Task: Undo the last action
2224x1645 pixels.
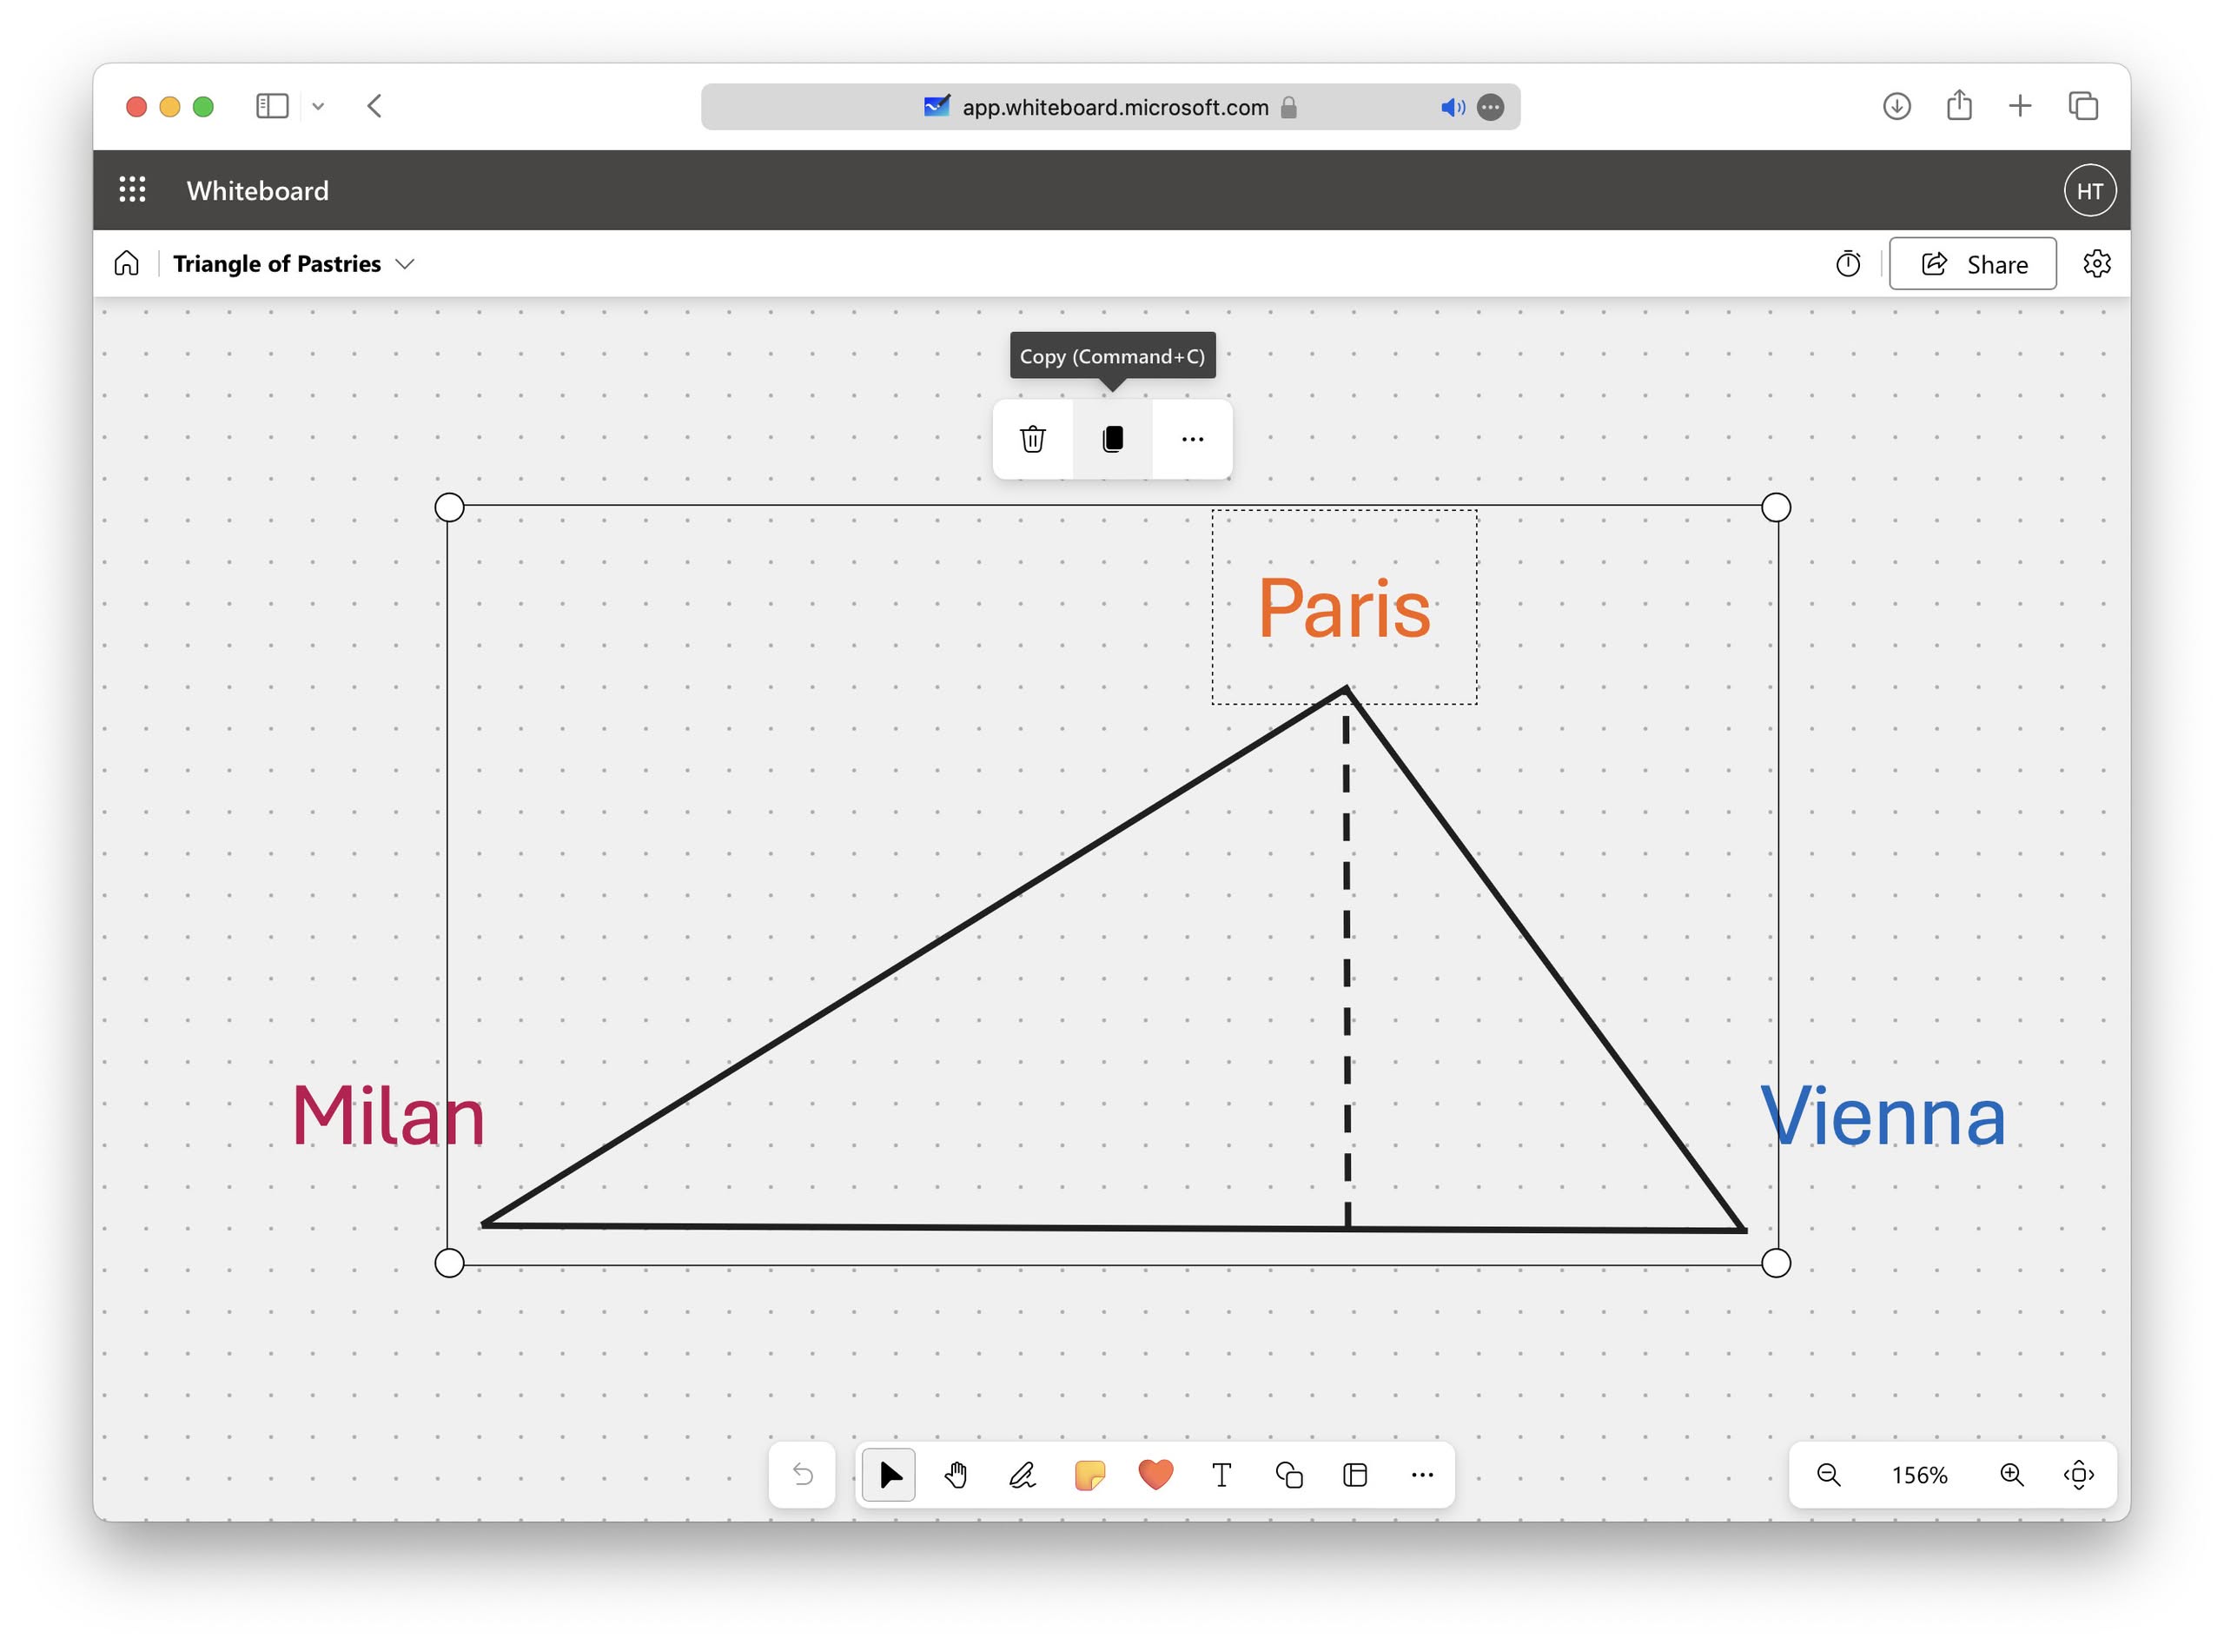Action: coord(803,1475)
